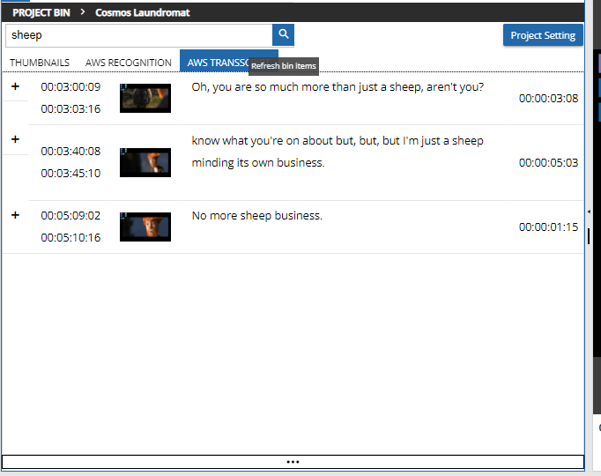Open the Project Setting button
The width and height of the screenshot is (601, 476).
pyautogui.click(x=543, y=35)
